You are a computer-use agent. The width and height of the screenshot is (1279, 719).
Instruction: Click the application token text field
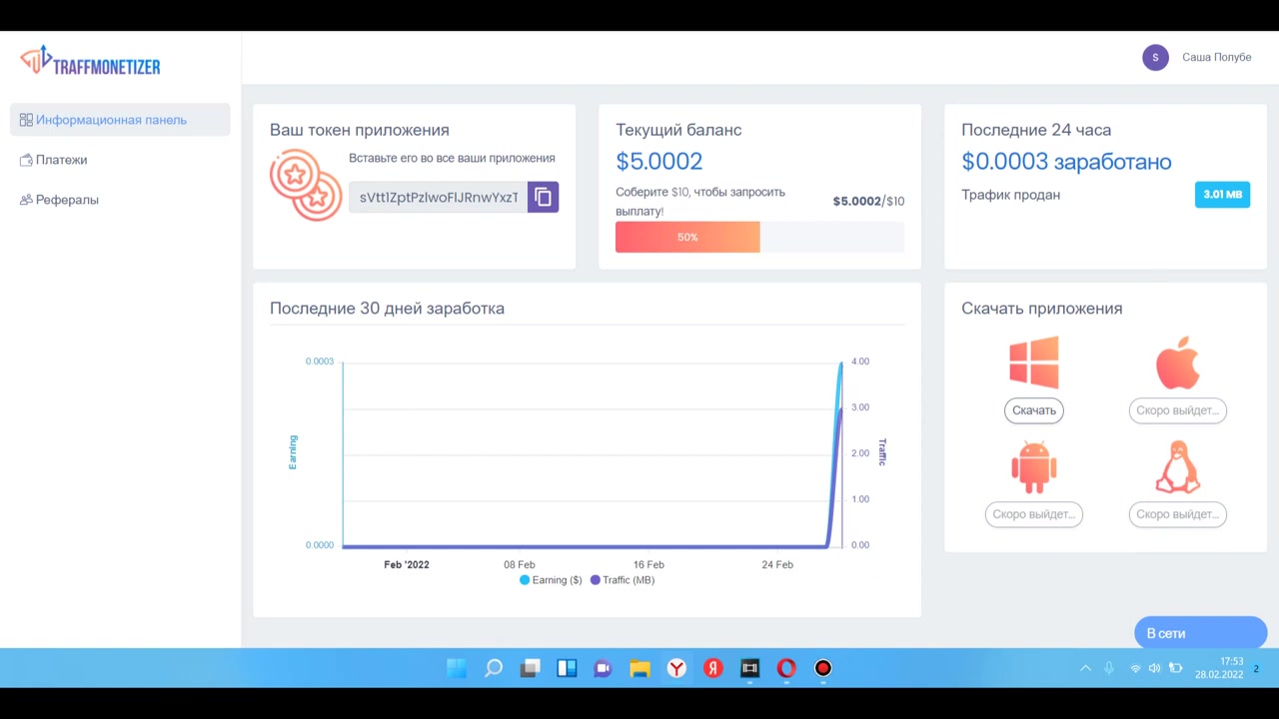pos(439,197)
